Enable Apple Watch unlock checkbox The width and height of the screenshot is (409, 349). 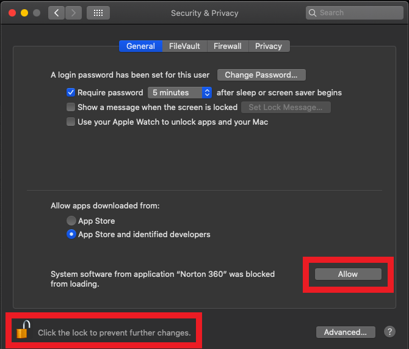click(x=71, y=122)
